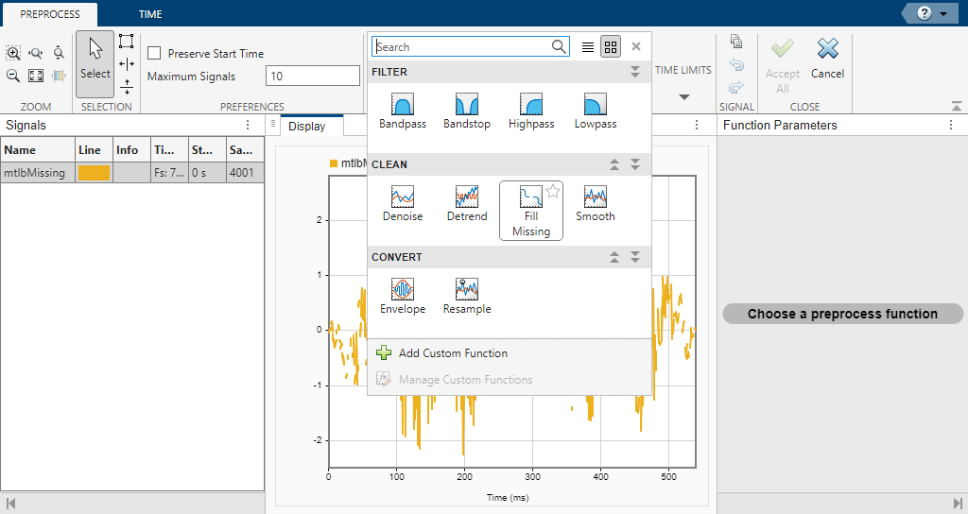Activate the Select cursor tool

[x=95, y=64]
